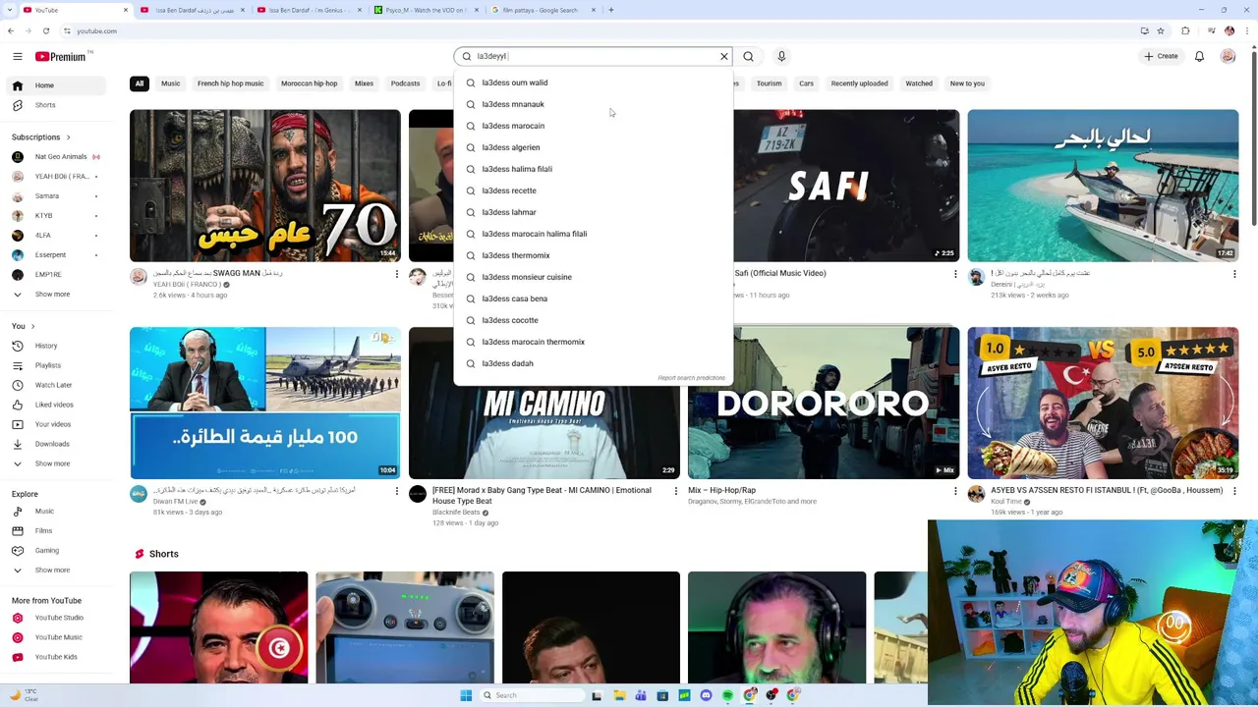Click Report search predictions link
1258x707 pixels.
coord(691,378)
